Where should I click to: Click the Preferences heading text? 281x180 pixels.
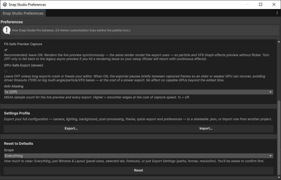(12, 22)
